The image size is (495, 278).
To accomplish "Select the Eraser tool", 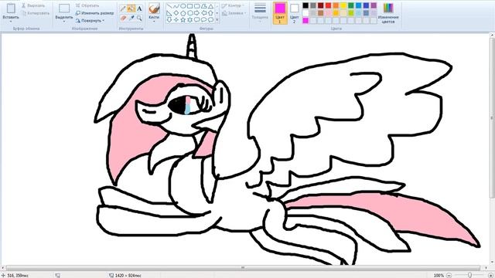I will coord(123,19).
